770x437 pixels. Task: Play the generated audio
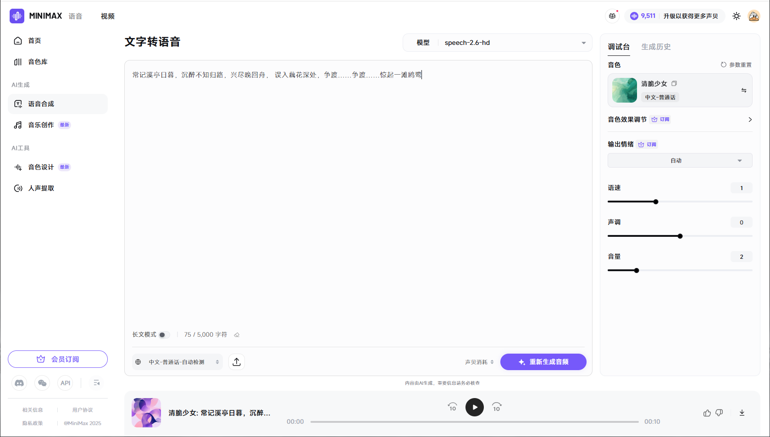click(474, 407)
